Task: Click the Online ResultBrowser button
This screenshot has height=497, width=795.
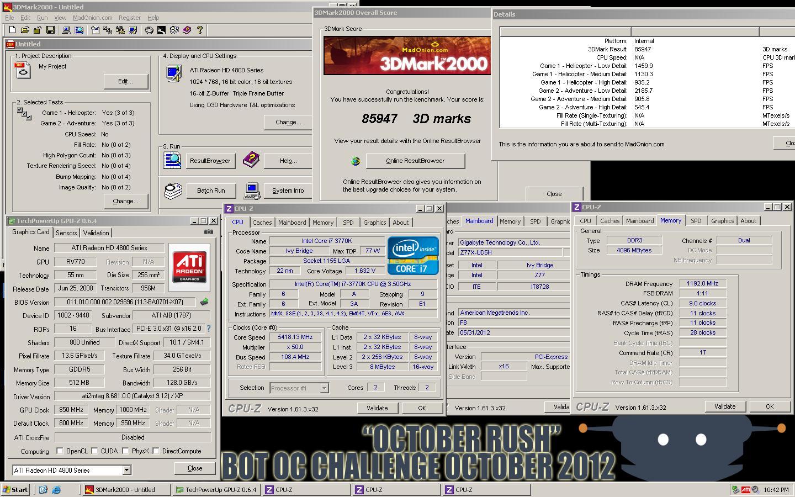Action: [x=415, y=161]
